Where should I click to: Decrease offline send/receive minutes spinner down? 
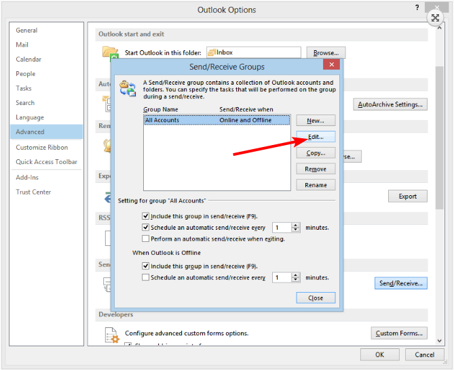coord(295,280)
